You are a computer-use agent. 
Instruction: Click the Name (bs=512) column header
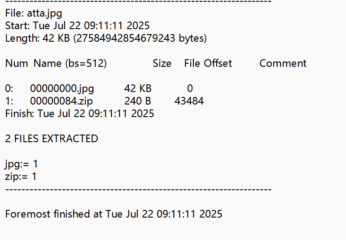pyautogui.click(x=70, y=63)
